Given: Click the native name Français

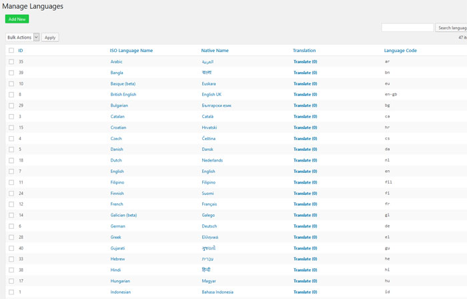Looking at the screenshot, I should [209, 204].
